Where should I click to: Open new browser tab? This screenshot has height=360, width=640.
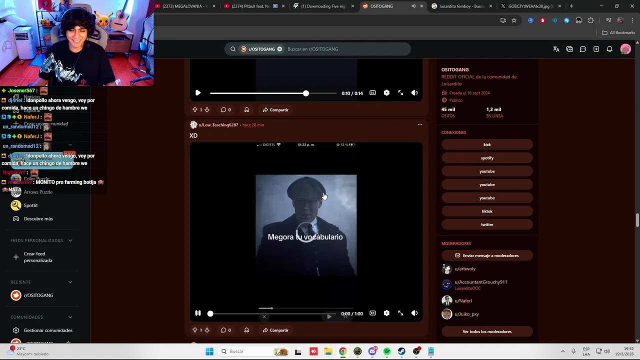tap(571, 6)
